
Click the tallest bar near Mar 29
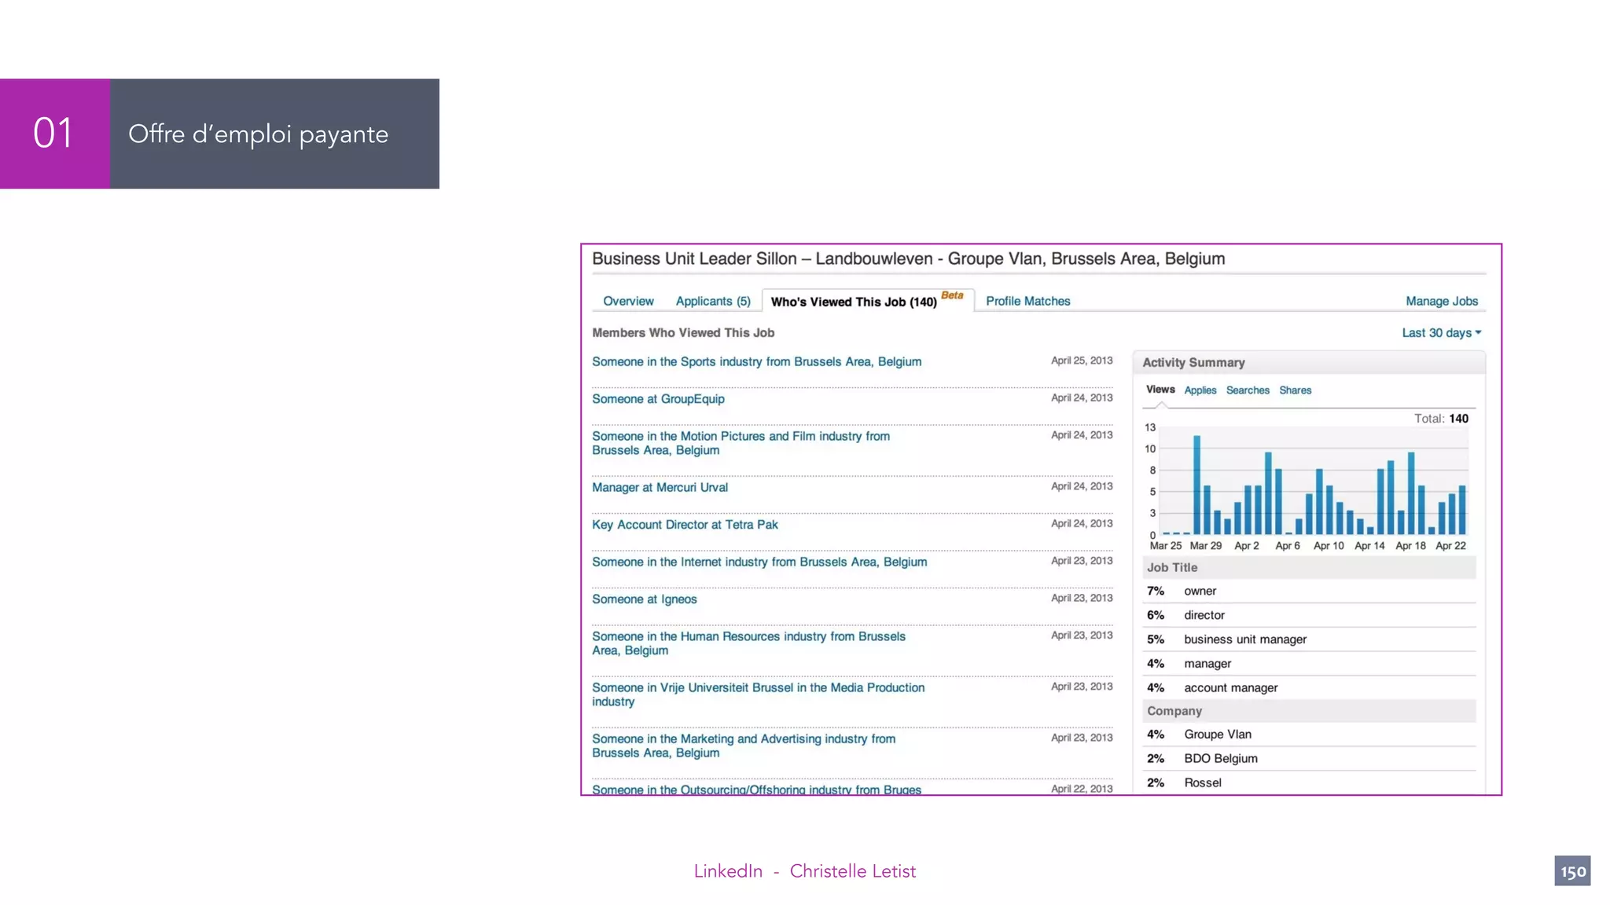(x=1196, y=487)
